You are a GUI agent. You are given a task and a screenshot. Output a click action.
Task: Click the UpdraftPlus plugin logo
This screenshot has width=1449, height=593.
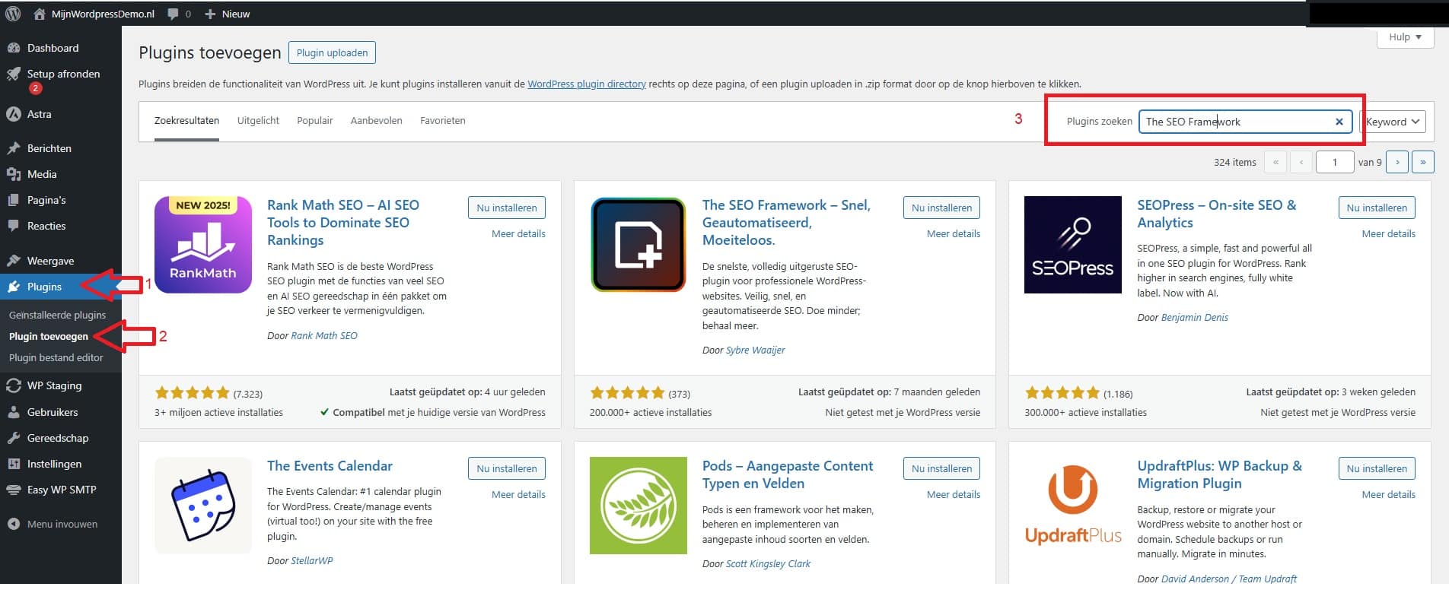(x=1073, y=506)
